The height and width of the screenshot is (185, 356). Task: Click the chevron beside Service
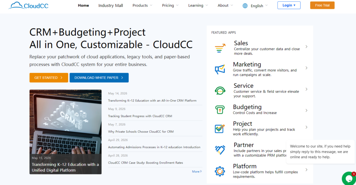coord(306,89)
